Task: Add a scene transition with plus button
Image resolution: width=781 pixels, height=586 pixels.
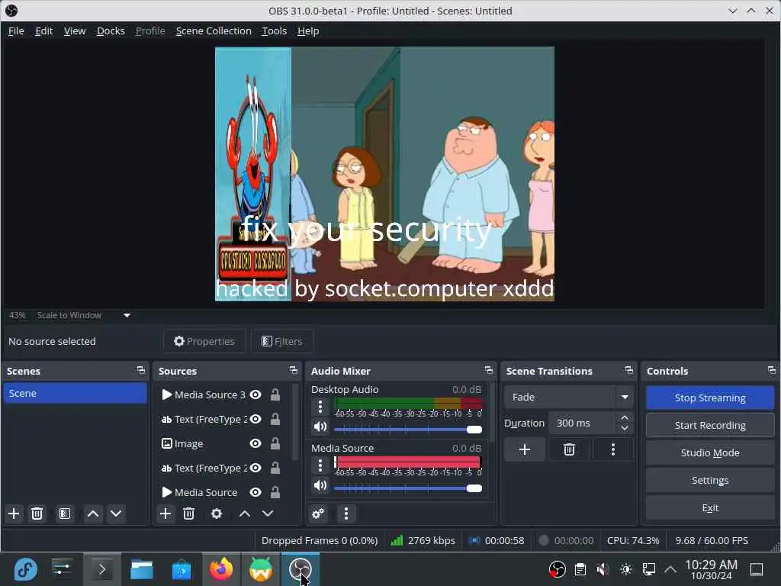Action: point(525,449)
